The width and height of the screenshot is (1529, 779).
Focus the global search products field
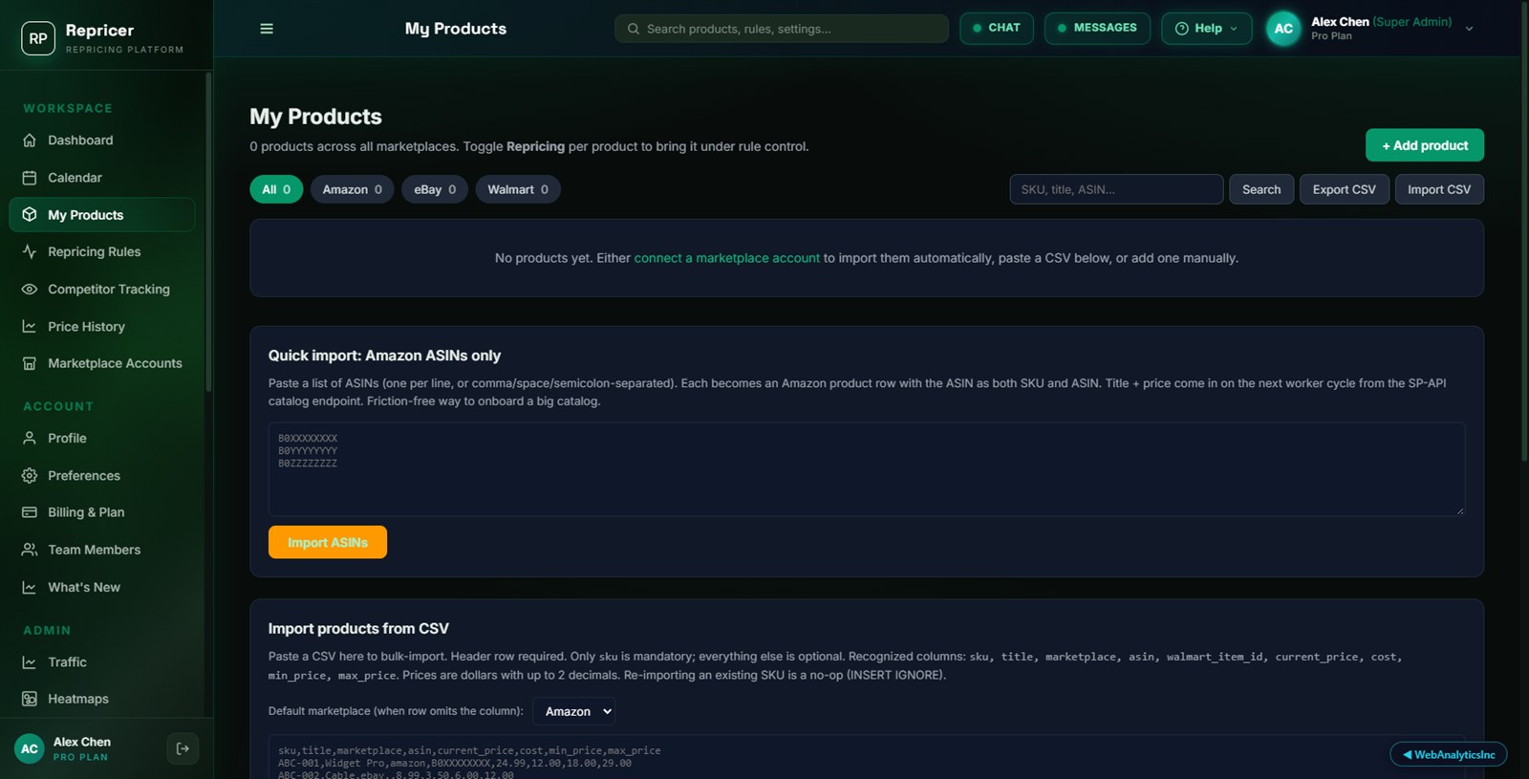(782, 29)
